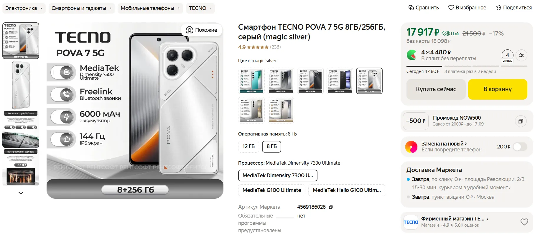Open split payment settings icon
Viewport: 535px width, 234px height.
click(x=521, y=55)
